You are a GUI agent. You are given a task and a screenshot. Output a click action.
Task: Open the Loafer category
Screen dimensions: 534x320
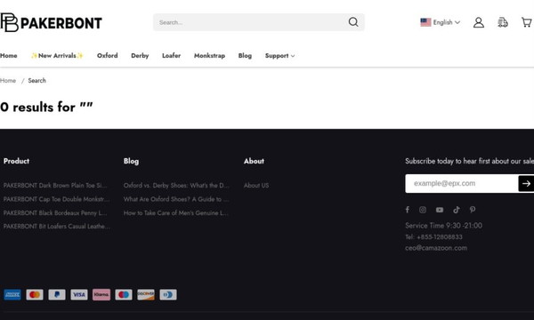[171, 55]
